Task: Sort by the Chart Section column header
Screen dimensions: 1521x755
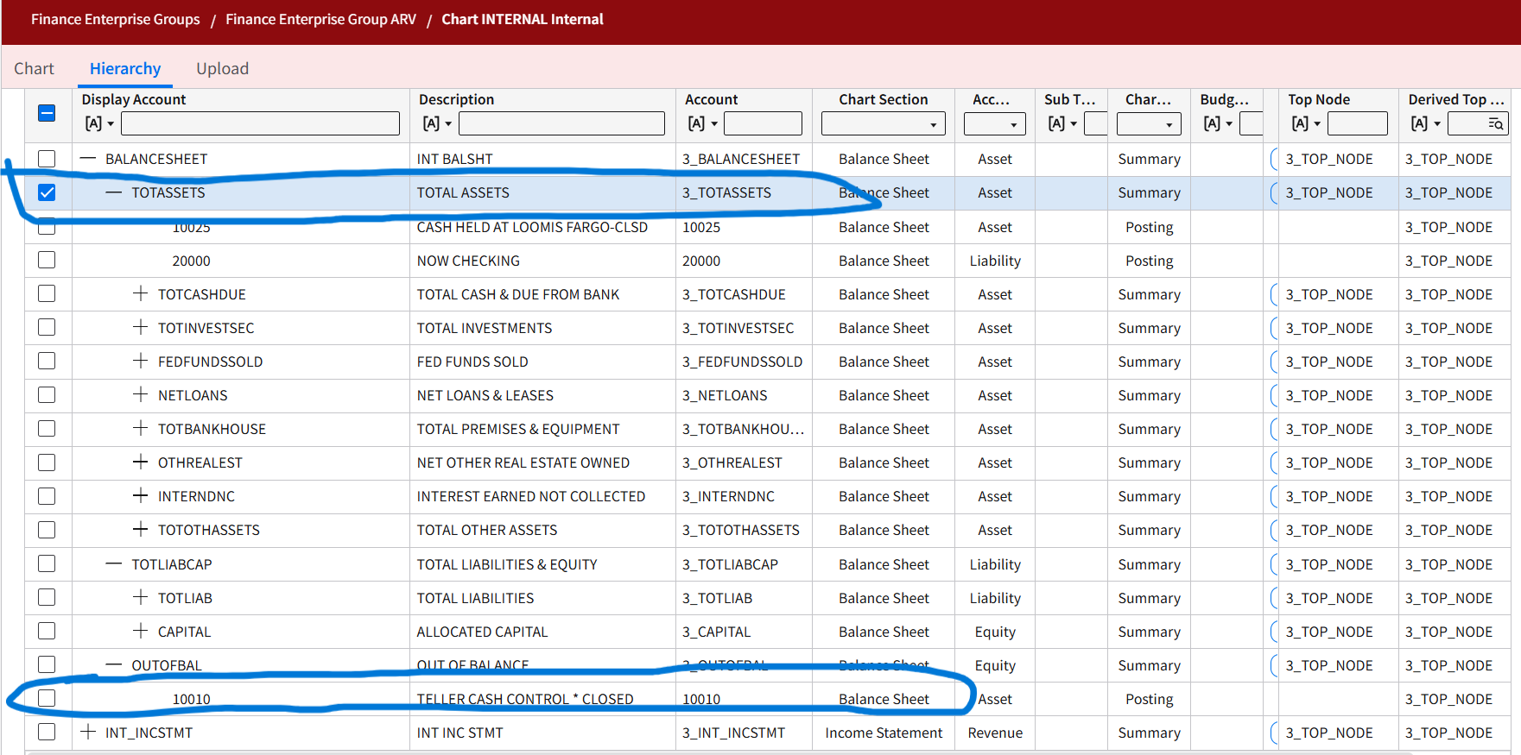Action: click(883, 99)
